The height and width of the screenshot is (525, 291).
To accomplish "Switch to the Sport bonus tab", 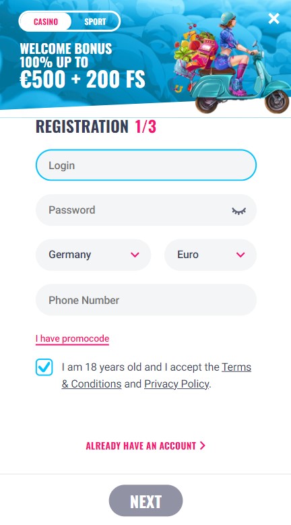I will pyautogui.click(x=95, y=22).
